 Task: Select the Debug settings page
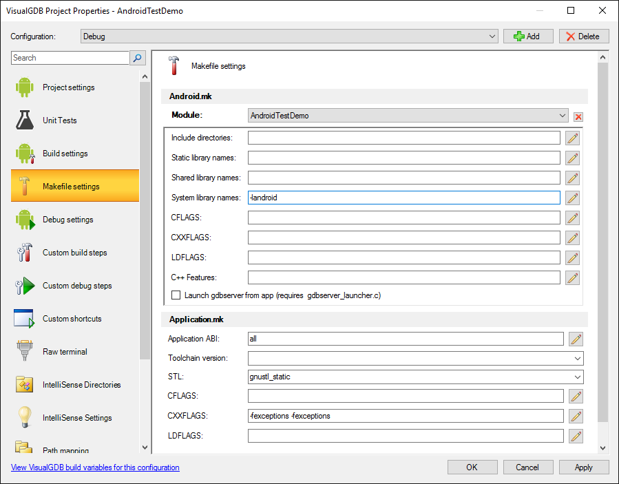[x=75, y=220]
